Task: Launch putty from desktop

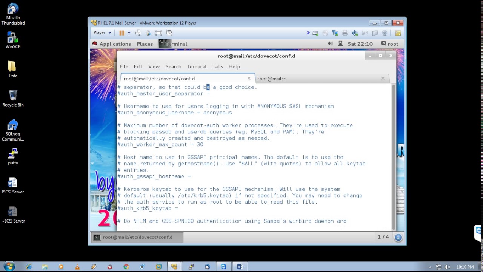Action: tap(13, 156)
